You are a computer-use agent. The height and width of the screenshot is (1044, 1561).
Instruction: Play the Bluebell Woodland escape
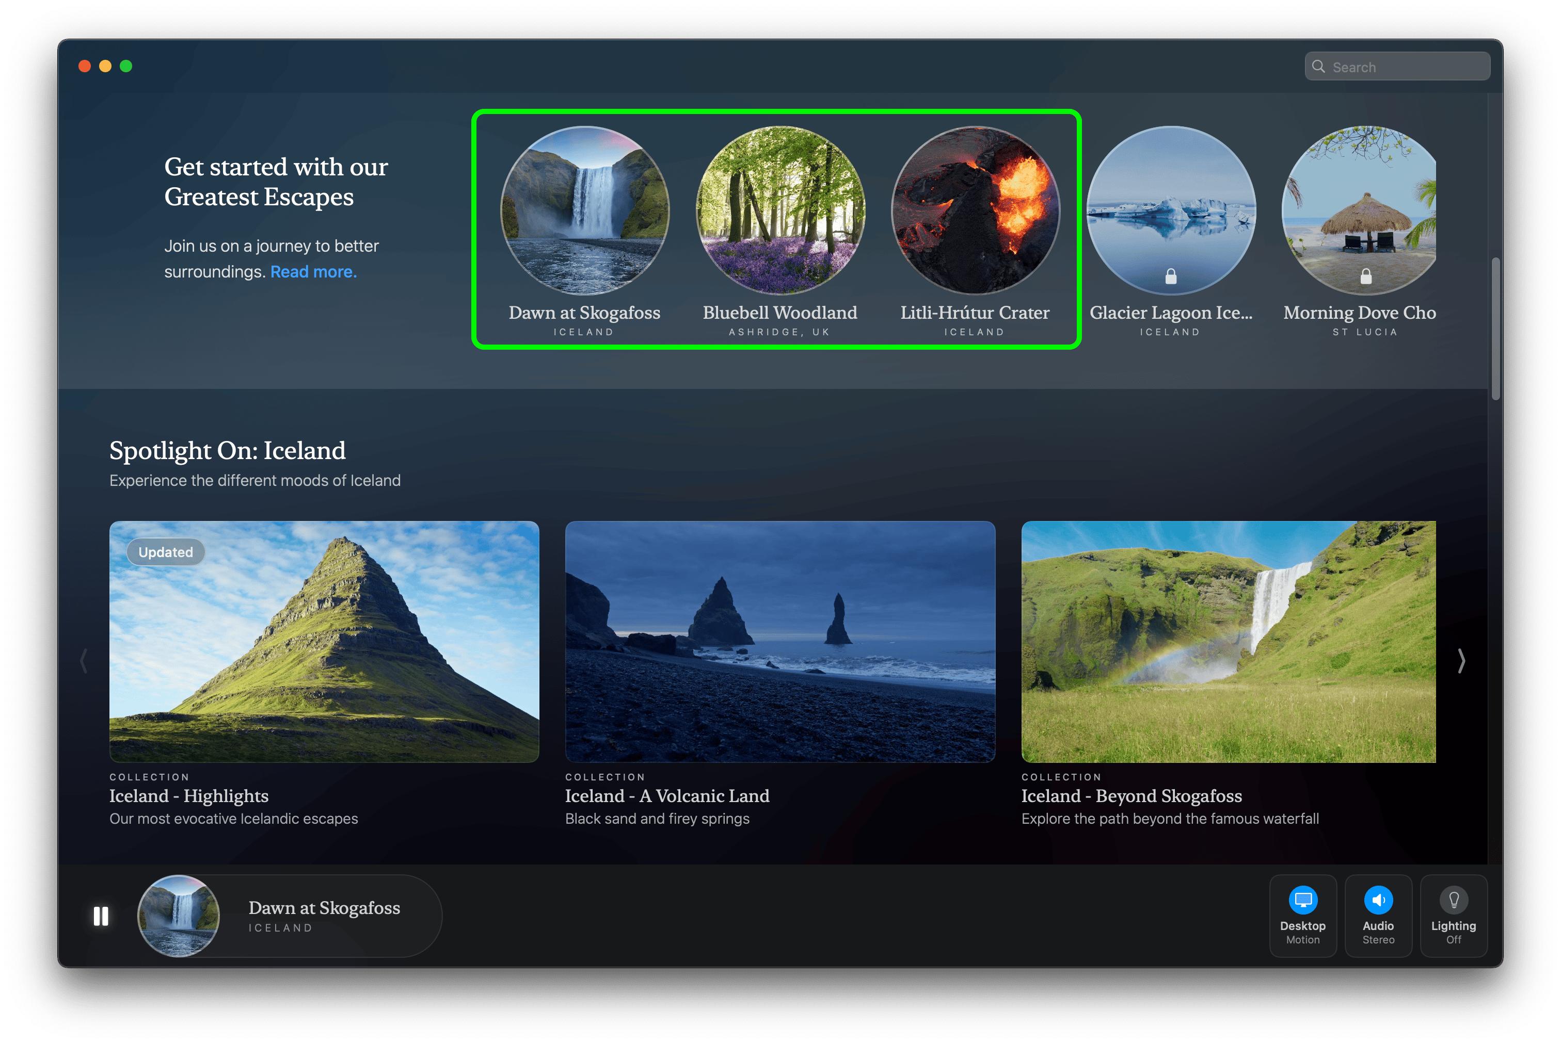pyautogui.click(x=780, y=210)
